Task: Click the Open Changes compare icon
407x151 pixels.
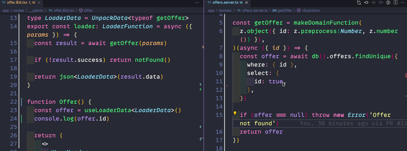Action: pos(359,3)
